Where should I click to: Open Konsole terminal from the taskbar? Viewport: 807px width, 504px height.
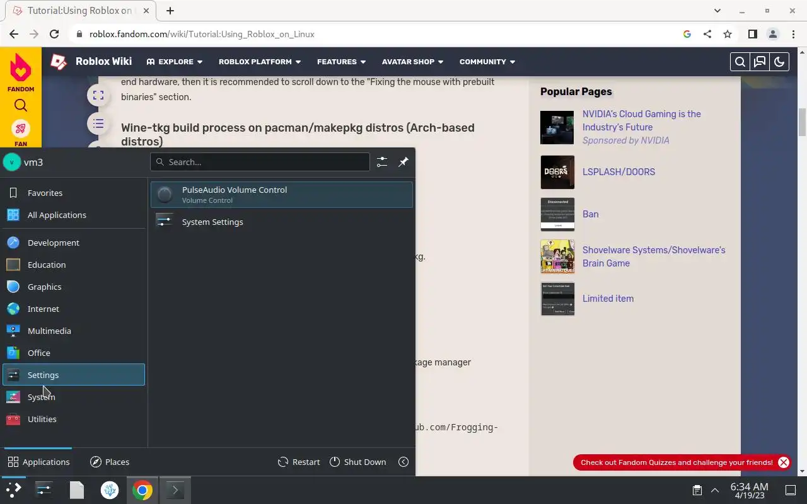(175, 490)
